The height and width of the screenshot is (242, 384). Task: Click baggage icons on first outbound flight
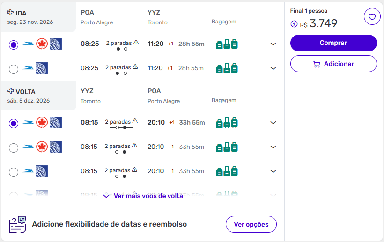click(x=227, y=44)
